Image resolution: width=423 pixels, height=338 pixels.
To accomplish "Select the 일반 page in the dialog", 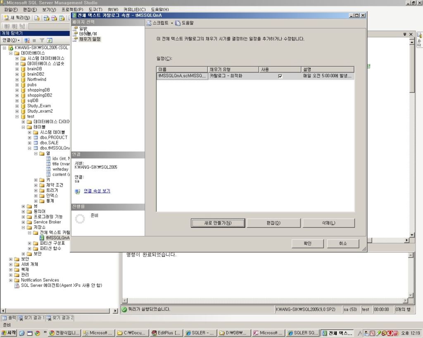I will [x=83, y=28].
